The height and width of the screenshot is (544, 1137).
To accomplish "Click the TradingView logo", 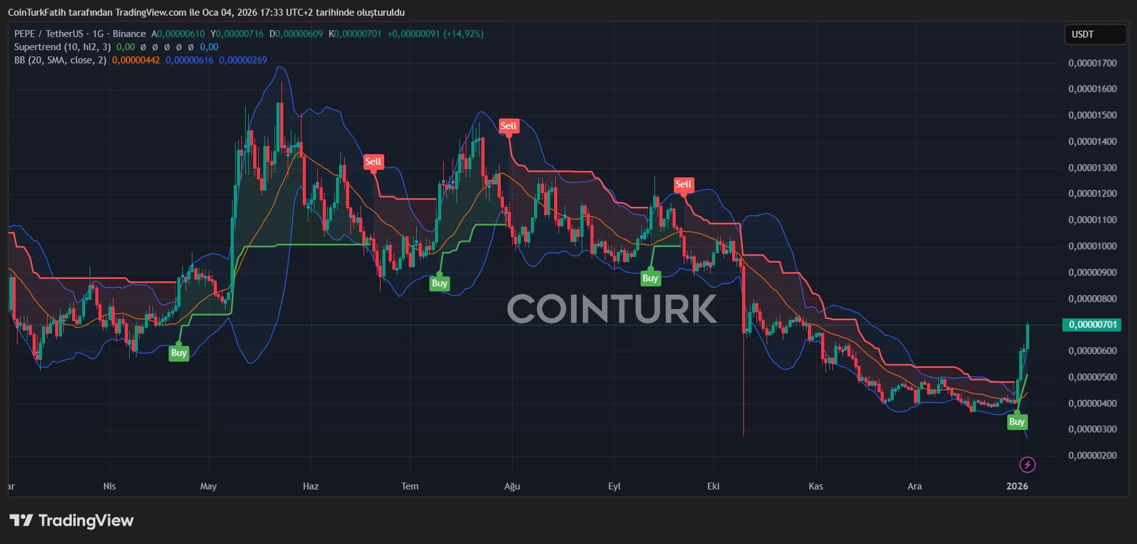I will click(71, 521).
